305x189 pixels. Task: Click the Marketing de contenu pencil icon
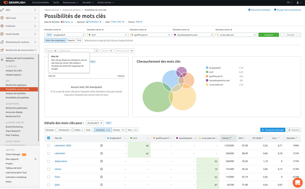click(x=2, y=42)
